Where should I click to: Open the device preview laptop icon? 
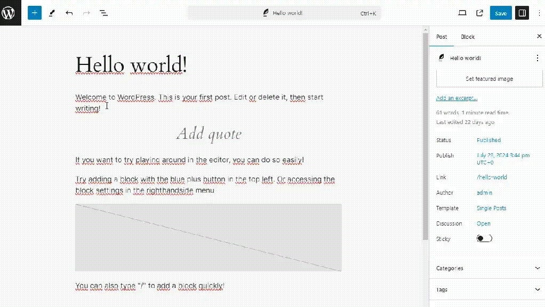click(462, 13)
